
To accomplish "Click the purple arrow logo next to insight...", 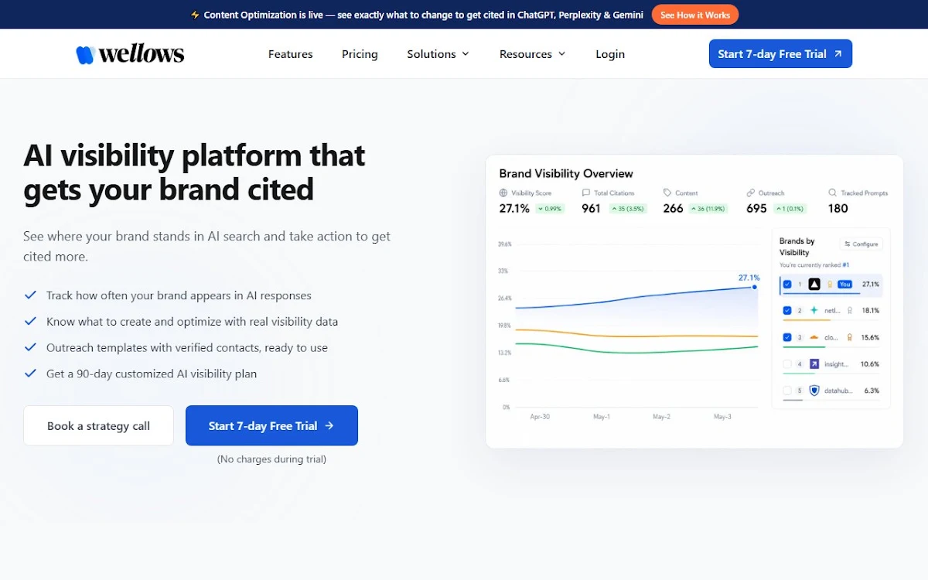I will pos(814,363).
